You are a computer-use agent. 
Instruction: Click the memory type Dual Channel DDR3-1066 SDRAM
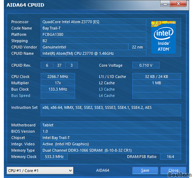pos(111,150)
